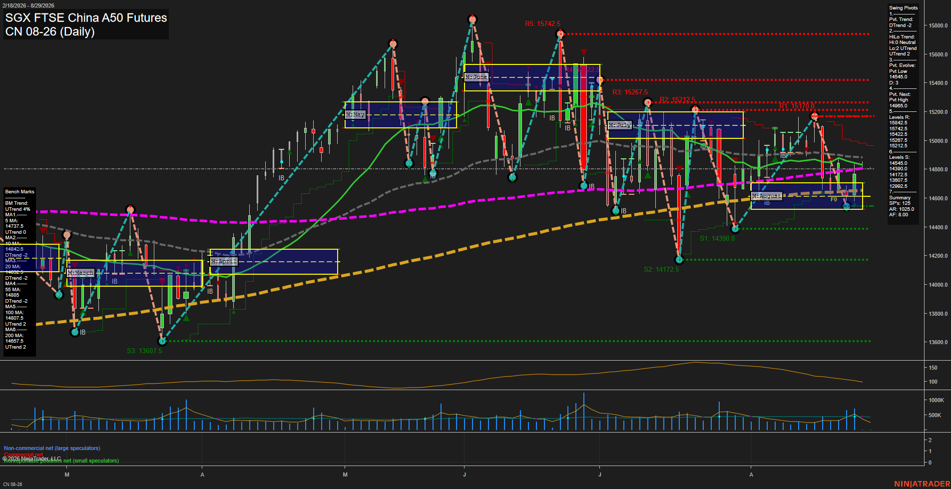
Task: Click the highest June swing high pivot marker
Action: pos(473,19)
